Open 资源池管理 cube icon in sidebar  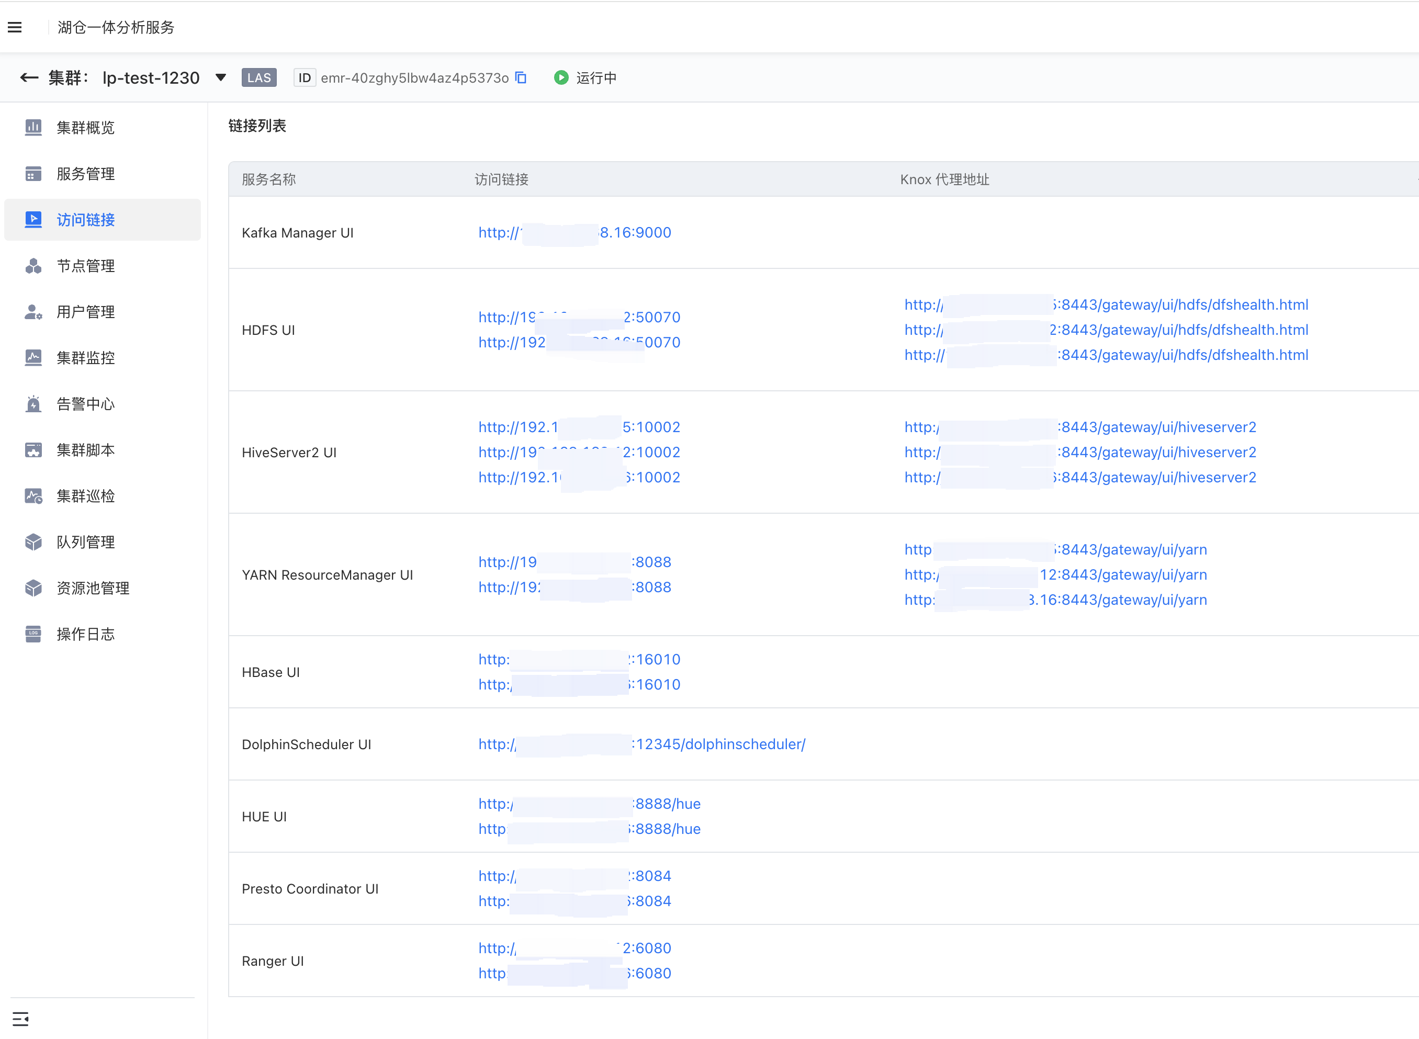[x=33, y=588]
